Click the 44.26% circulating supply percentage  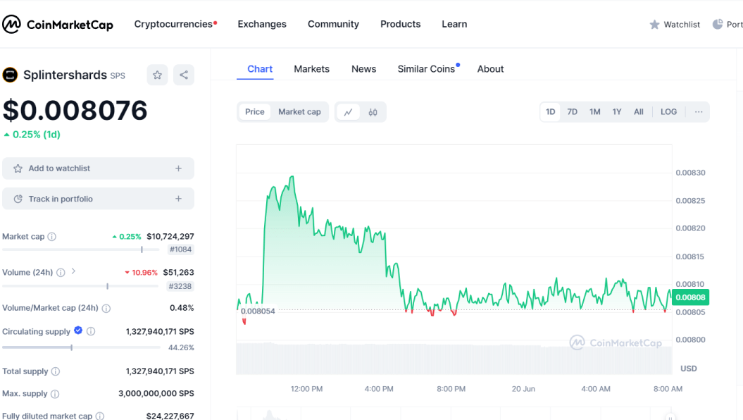tap(181, 347)
